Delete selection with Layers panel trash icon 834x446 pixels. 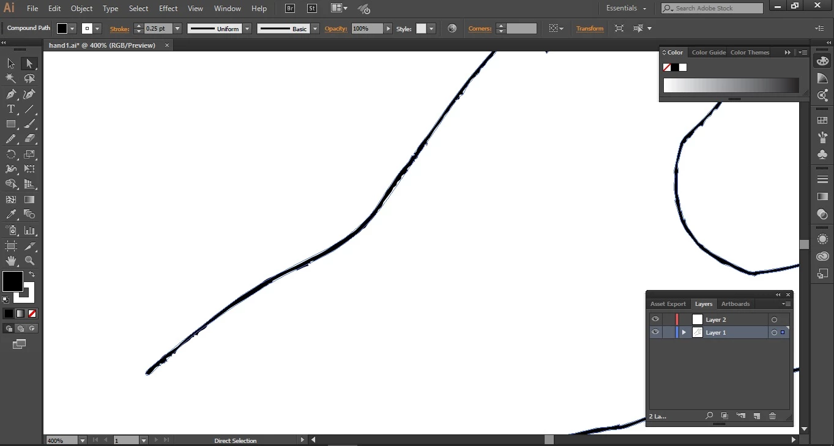point(773,416)
